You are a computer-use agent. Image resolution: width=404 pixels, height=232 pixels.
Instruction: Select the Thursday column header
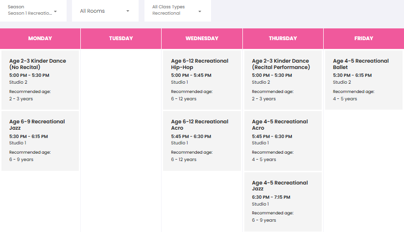click(x=283, y=38)
